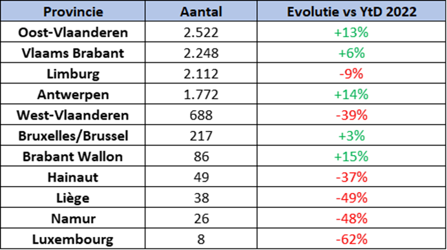Select the Limburg province cell
The height and width of the screenshot is (250, 447).
pyautogui.click(x=73, y=74)
